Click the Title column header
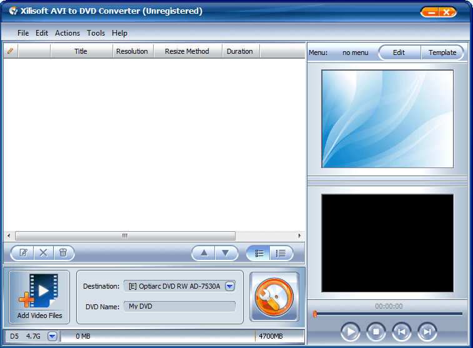 click(81, 51)
